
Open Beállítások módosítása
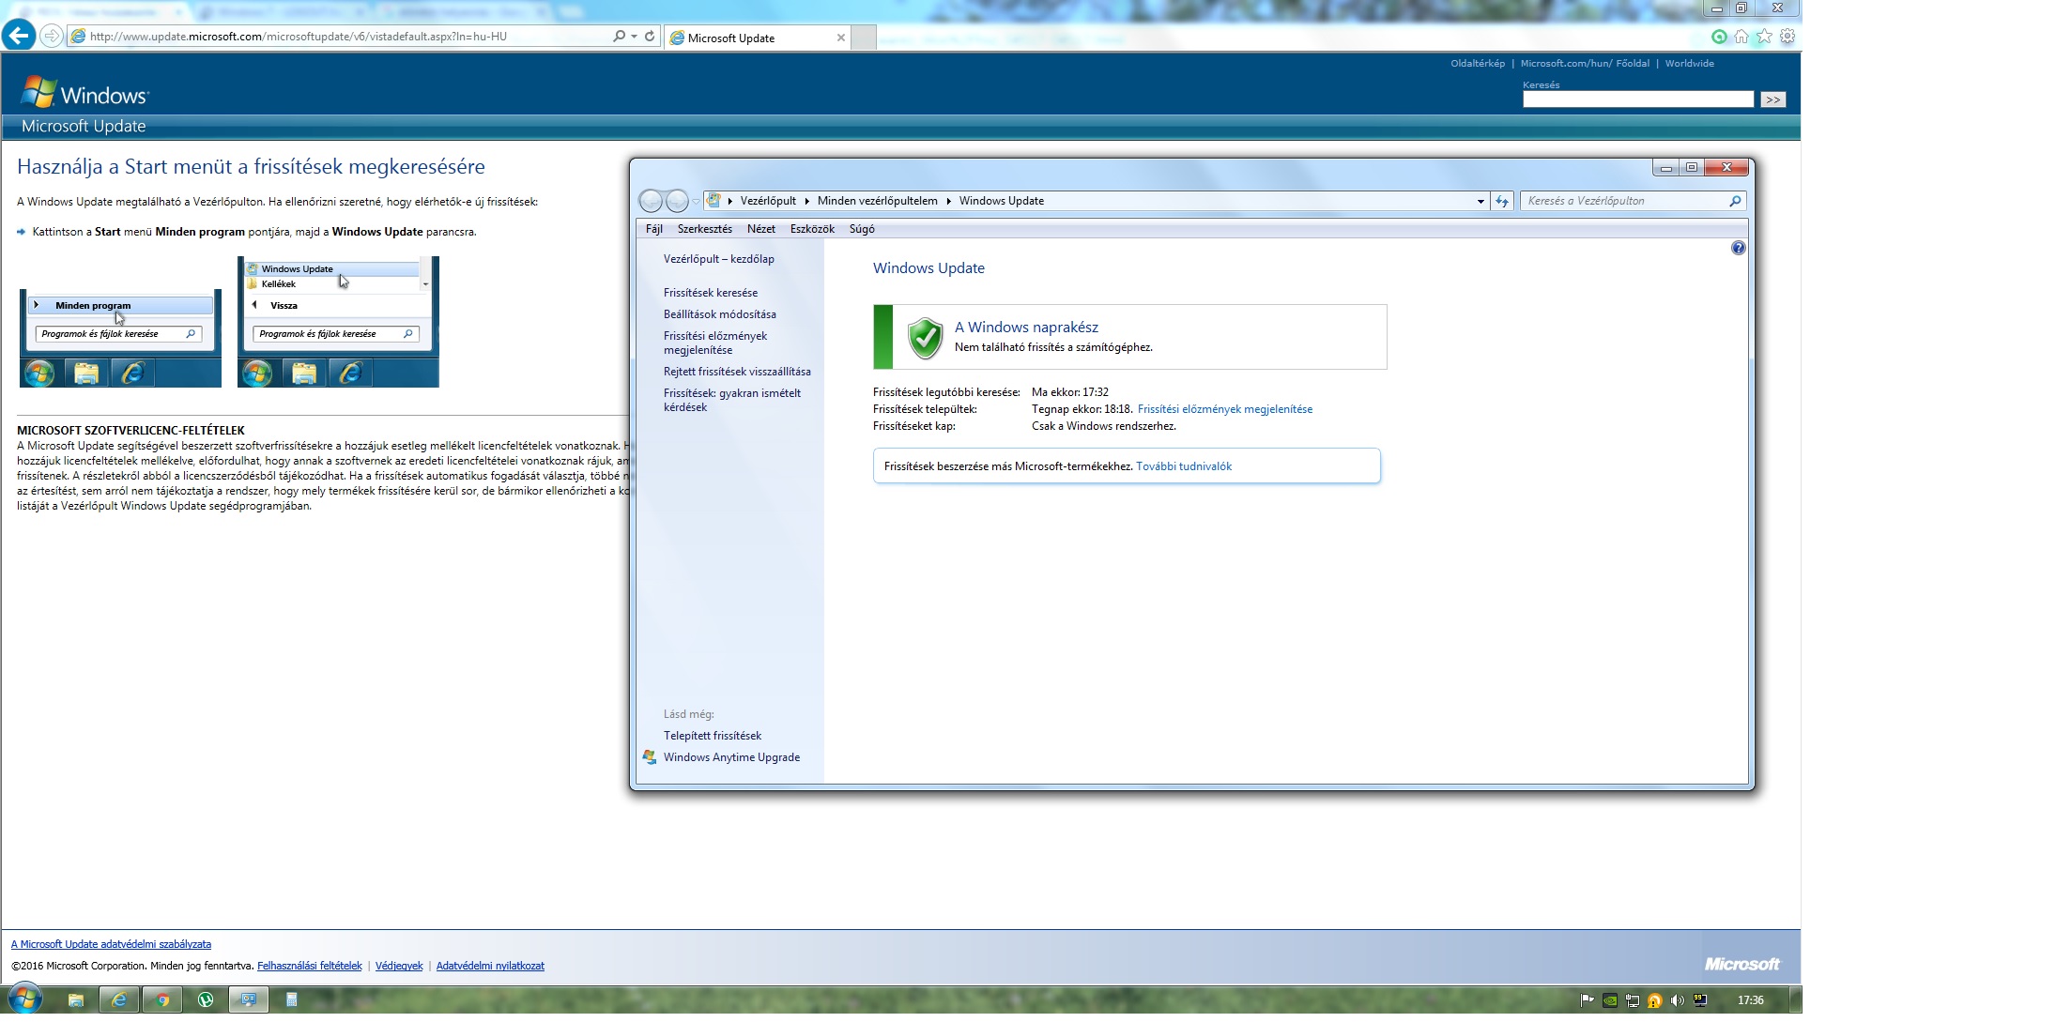point(720,314)
